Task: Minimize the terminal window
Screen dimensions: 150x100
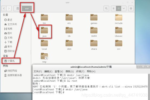Action: [139, 67]
